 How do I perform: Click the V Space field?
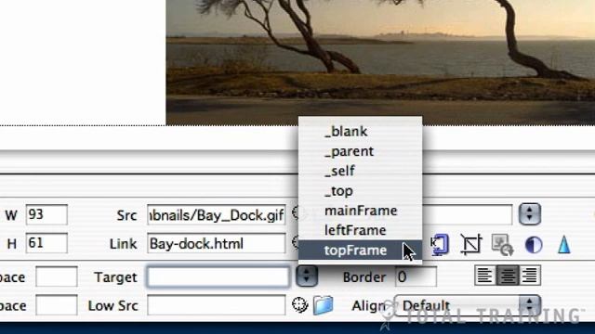[57, 276]
